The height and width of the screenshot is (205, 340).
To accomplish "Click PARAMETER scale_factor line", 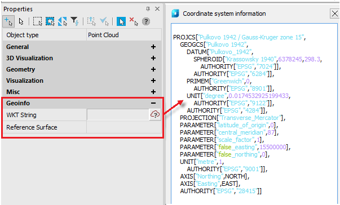I will [x=222, y=140].
